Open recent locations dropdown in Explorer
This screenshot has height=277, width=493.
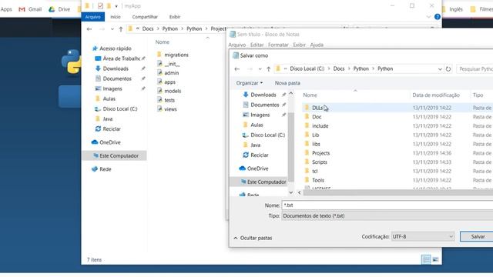pos(112,29)
